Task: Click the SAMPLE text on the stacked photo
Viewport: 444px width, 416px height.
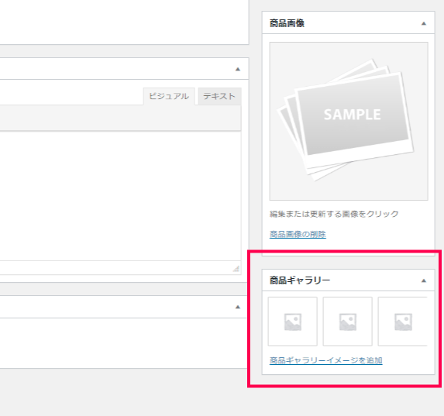Action: [353, 115]
